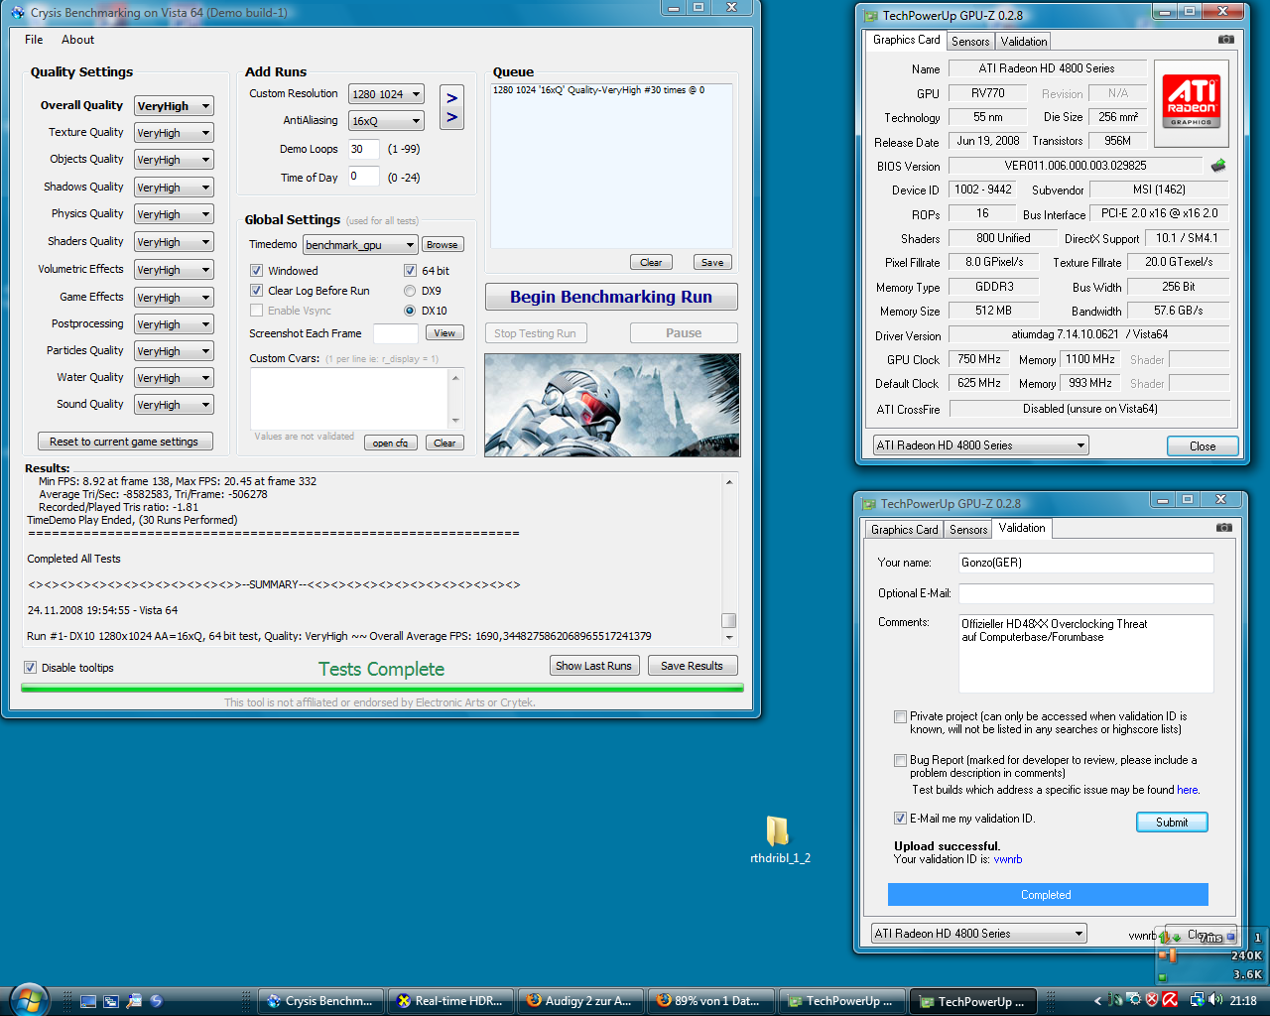Open the vwnrb validation ID link
Viewport: 1270px width, 1016px height.
tap(1007, 859)
